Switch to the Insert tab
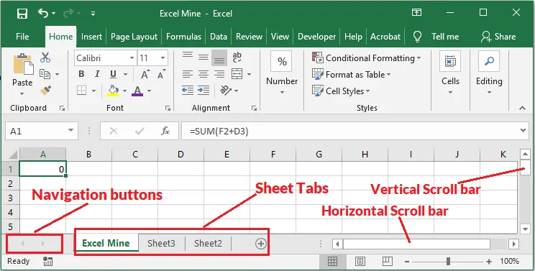This screenshot has height=271, width=535. pyautogui.click(x=91, y=37)
